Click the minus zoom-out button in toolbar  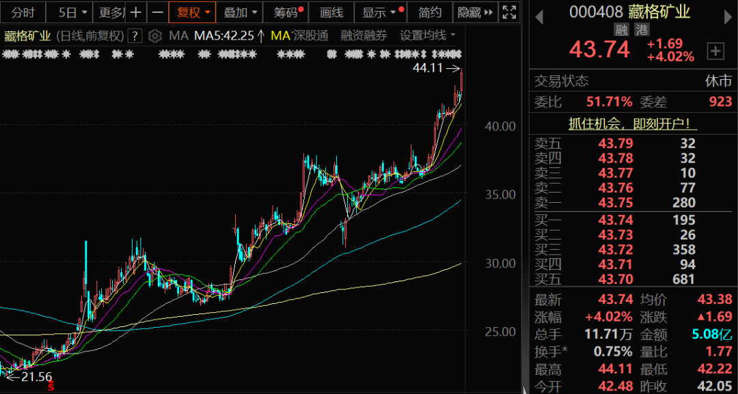pos(157,12)
